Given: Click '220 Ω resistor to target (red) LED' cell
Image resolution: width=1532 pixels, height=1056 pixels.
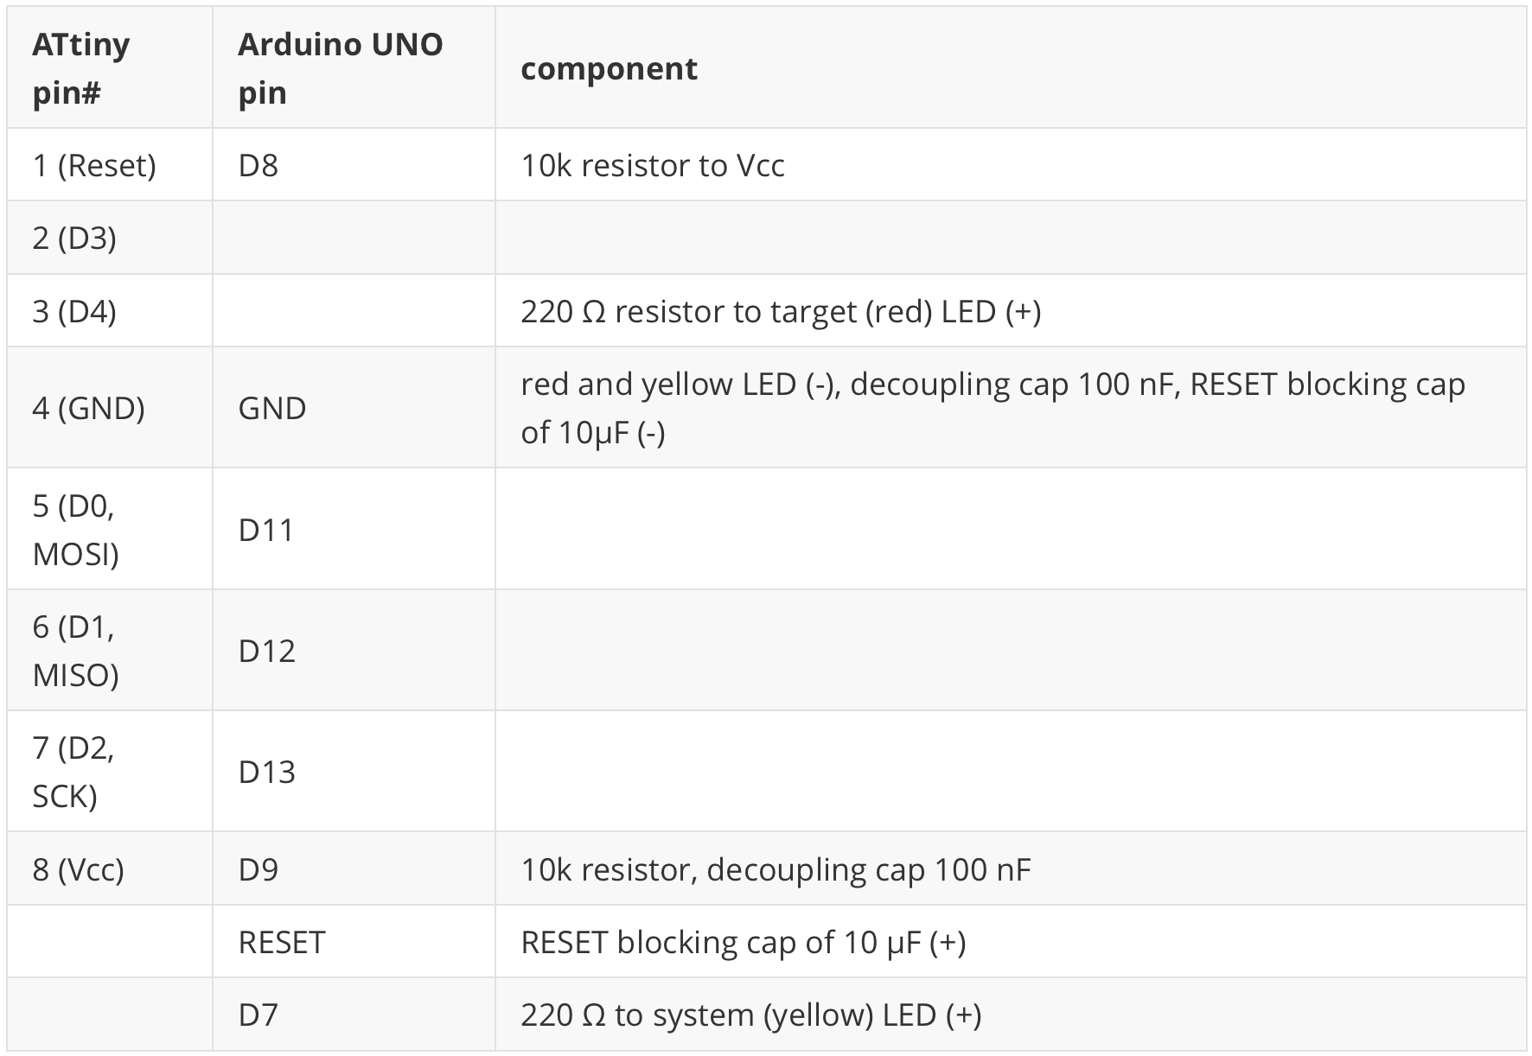Looking at the screenshot, I should [781, 311].
